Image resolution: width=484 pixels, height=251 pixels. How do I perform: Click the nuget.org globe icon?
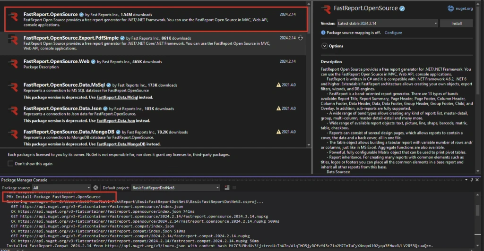pos(450,8)
